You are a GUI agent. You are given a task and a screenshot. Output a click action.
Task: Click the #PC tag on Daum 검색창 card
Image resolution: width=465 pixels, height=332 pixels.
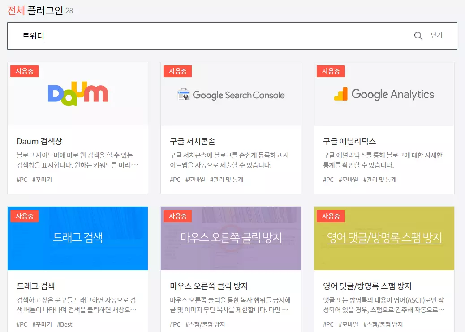click(22, 180)
